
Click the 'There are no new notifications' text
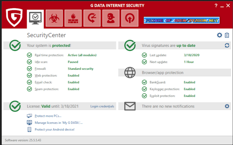coord(168,106)
